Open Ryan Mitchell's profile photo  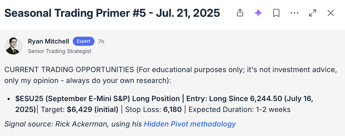click(x=13, y=46)
